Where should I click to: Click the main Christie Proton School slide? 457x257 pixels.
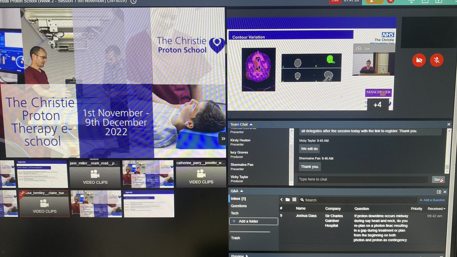click(x=112, y=82)
